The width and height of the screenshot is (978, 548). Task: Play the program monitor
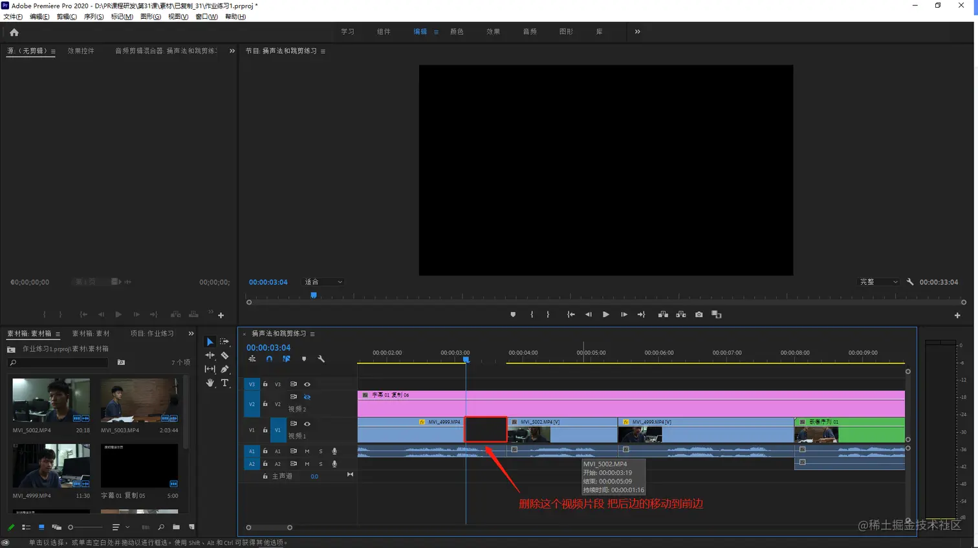tap(606, 314)
